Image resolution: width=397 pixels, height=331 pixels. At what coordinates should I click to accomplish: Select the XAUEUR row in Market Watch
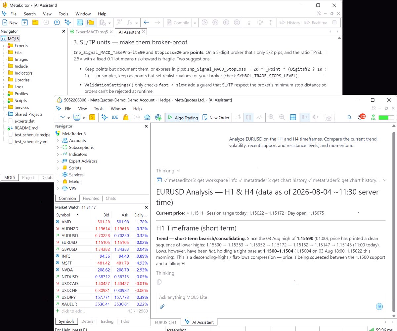tap(102, 304)
